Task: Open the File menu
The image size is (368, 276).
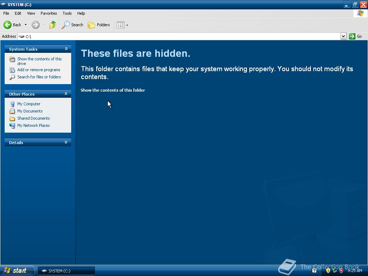Action: tap(6, 13)
